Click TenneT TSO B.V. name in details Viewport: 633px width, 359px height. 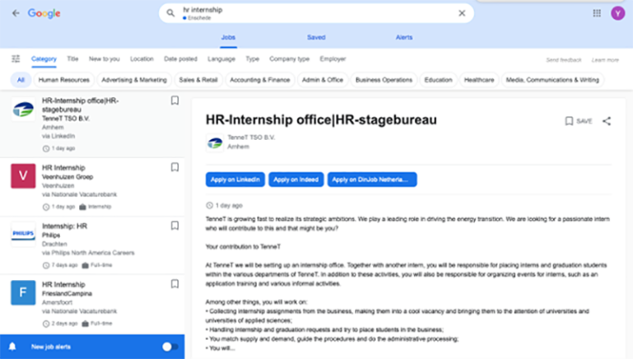pos(251,138)
